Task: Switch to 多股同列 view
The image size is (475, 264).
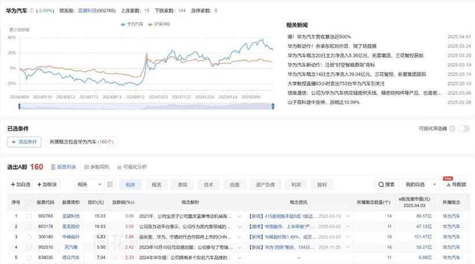Action: click(x=97, y=167)
